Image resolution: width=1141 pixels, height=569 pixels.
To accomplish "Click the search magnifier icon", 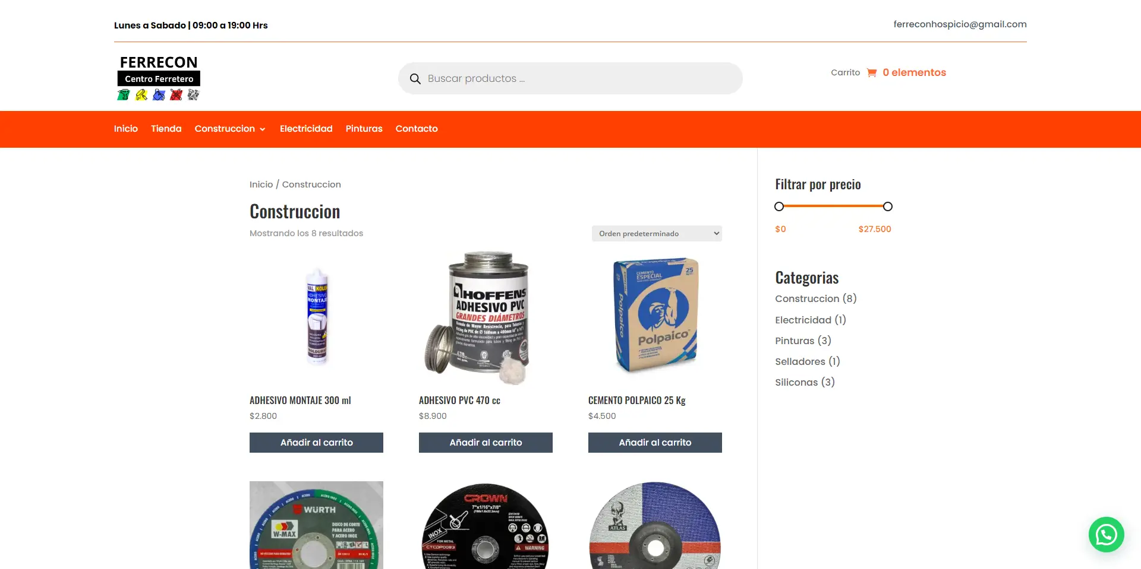I will coord(415,78).
